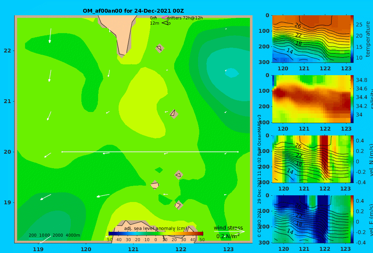
Task: Click the vertical CSIRO OceanMAPS copyright text
Action: point(259,176)
